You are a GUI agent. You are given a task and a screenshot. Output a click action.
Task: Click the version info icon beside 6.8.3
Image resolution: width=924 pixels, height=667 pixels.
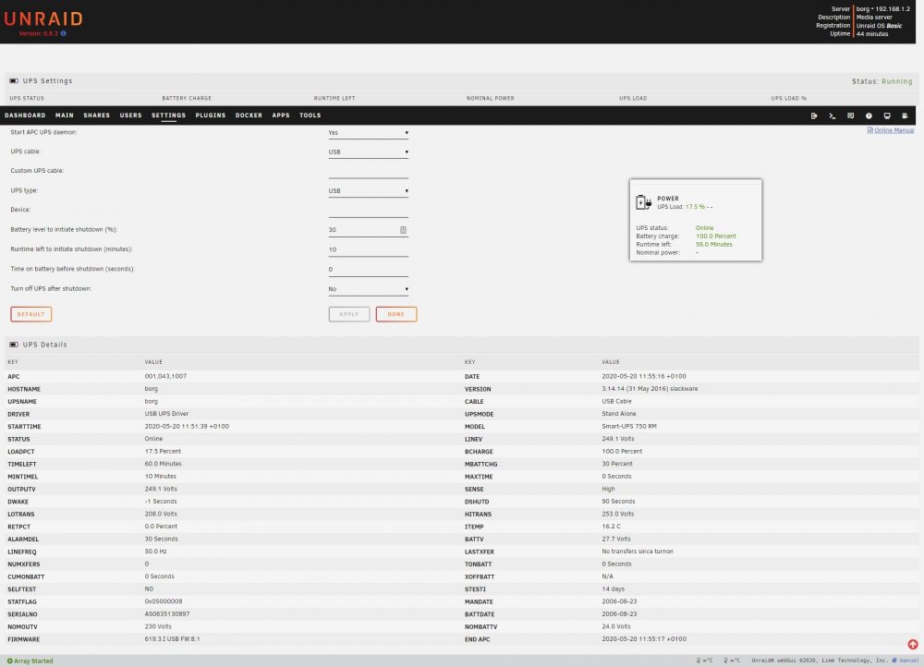click(64, 33)
